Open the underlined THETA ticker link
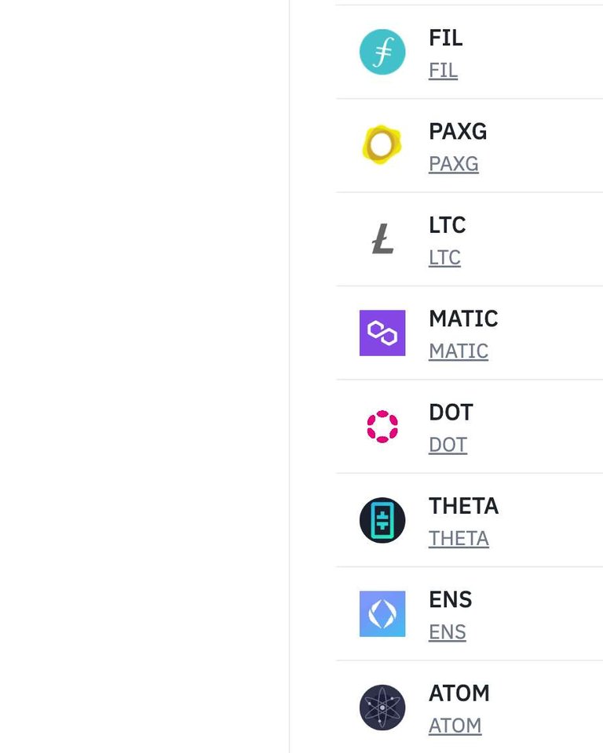The height and width of the screenshot is (753, 603). (459, 538)
